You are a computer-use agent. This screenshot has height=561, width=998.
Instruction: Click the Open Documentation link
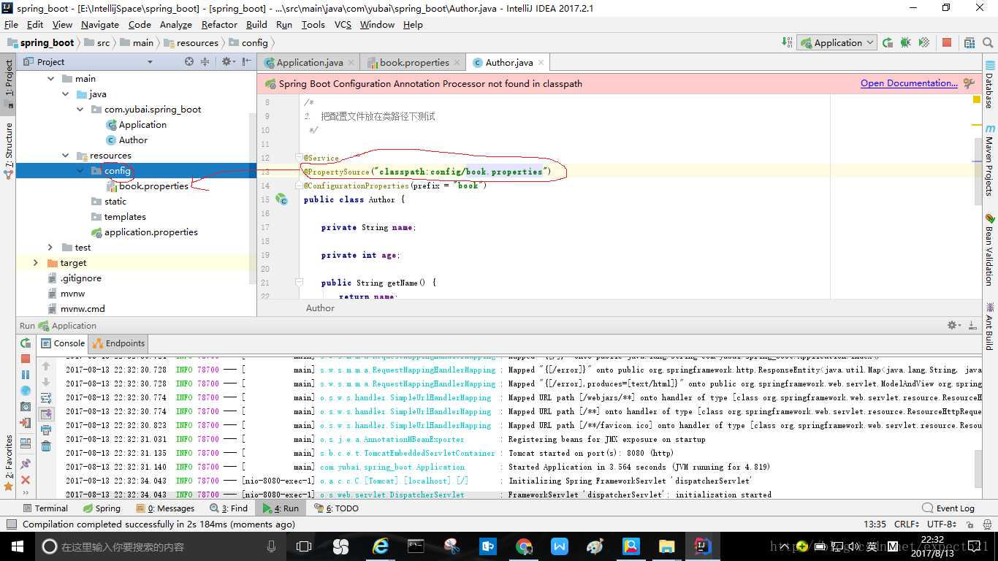point(909,83)
